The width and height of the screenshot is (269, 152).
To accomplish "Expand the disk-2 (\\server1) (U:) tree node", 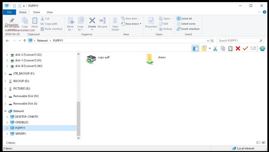I will coord(7,55).
